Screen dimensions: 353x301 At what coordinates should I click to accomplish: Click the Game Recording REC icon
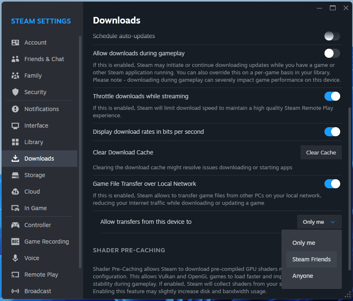pos(15,242)
